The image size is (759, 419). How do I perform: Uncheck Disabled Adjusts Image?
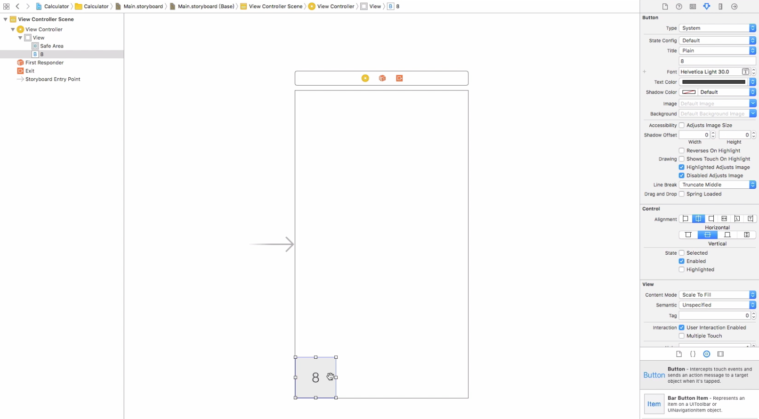coord(681,176)
